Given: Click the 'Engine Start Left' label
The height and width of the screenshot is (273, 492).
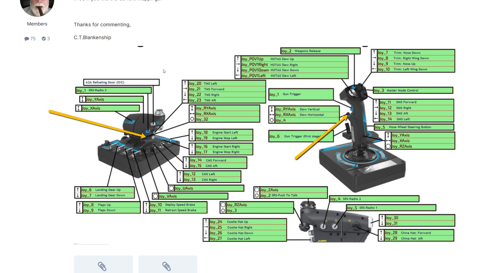Looking at the screenshot, I should coord(225,132).
